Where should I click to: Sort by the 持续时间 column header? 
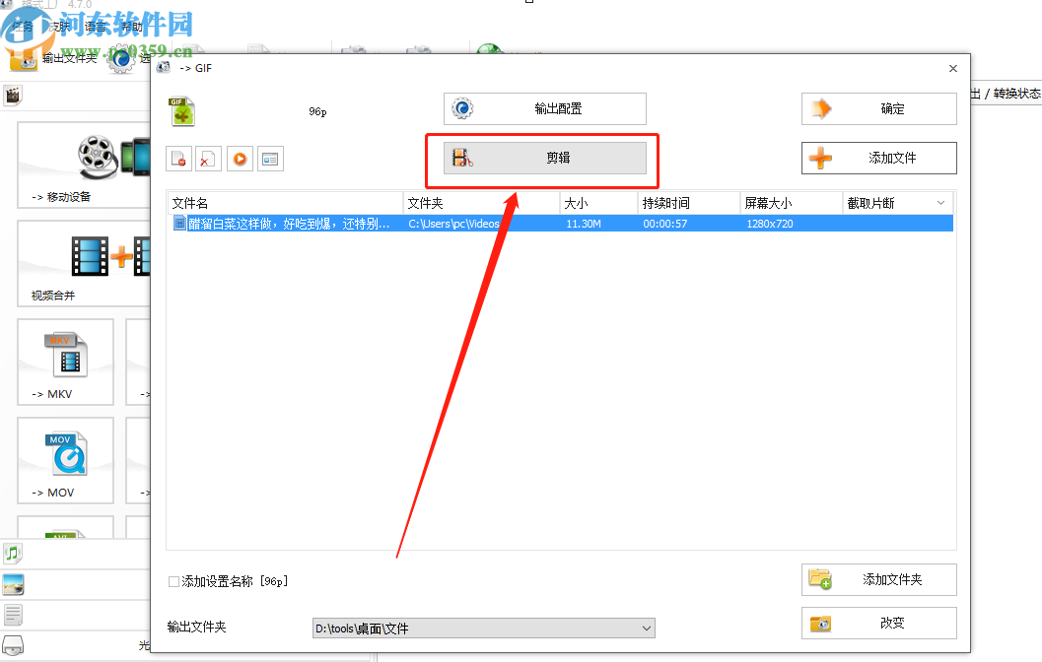click(689, 203)
